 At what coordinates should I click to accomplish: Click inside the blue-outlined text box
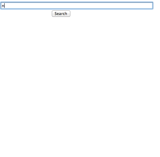point(77,5)
